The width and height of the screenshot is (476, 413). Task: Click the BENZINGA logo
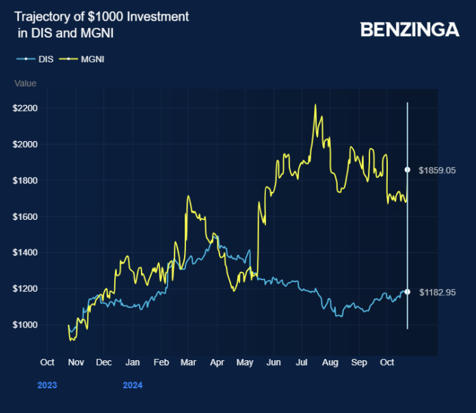point(409,29)
